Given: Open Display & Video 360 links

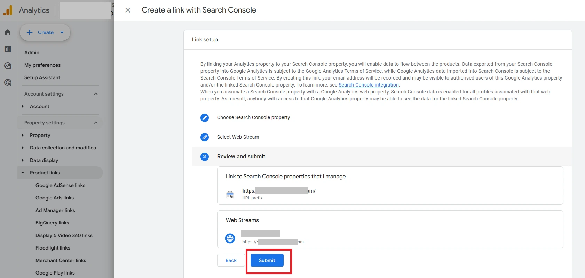Looking at the screenshot, I should [64, 235].
